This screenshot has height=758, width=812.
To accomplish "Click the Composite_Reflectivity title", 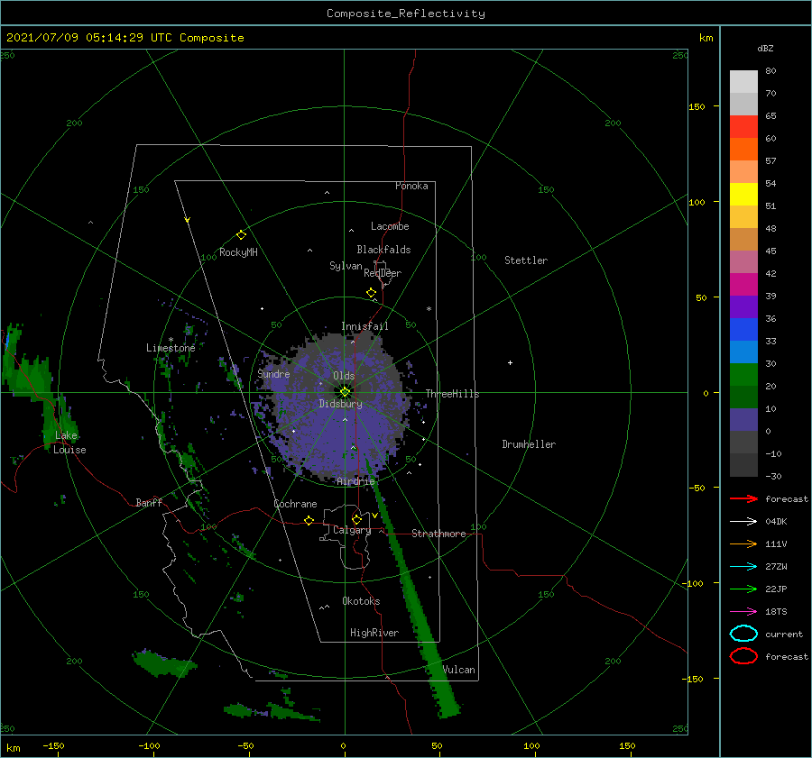I will point(405,14).
